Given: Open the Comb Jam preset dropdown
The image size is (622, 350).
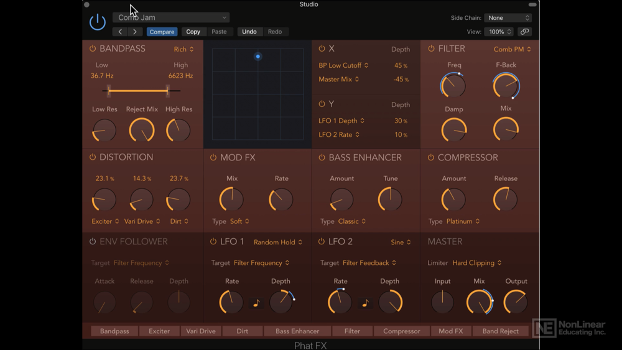Looking at the screenshot, I should coord(171,17).
